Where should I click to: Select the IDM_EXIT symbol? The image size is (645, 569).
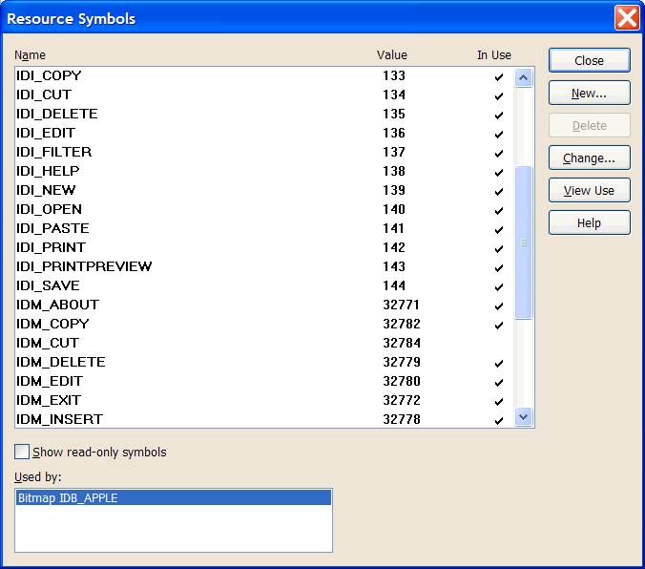pyautogui.click(x=264, y=400)
